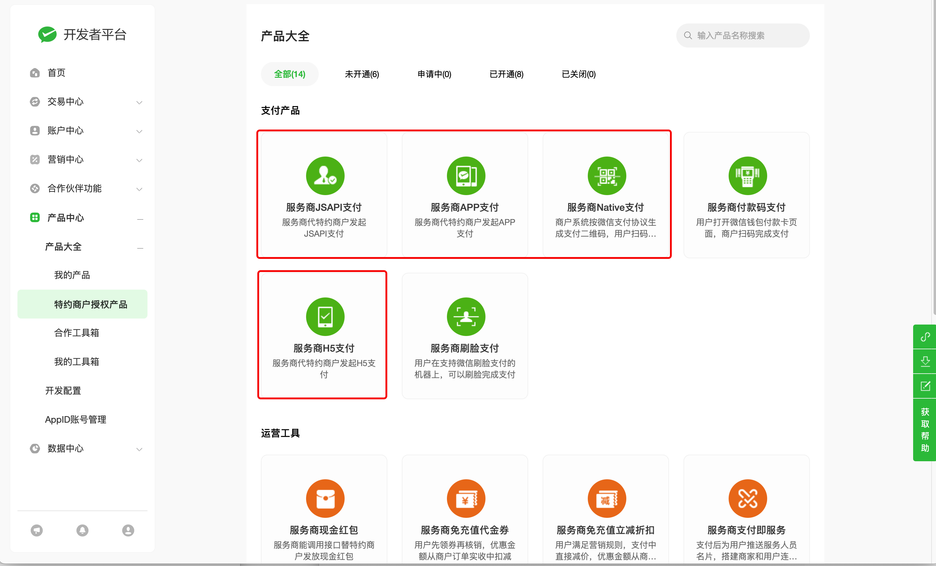Expand the 合作伙伴功能 chevron
This screenshot has width=936, height=566.
[139, 189]
